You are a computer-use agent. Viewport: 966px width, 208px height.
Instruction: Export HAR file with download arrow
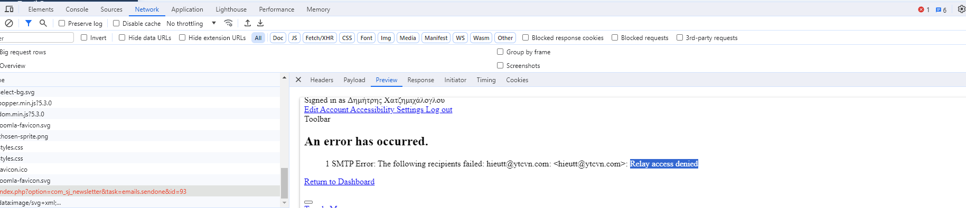point(260,23)
